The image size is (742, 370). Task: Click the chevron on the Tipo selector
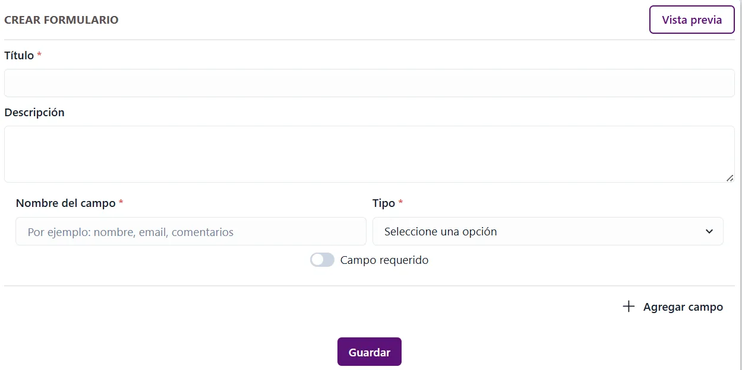(x=709, y=231)
